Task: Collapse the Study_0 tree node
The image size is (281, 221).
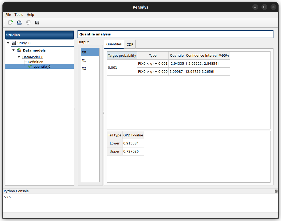Action: tap(8, 43)
